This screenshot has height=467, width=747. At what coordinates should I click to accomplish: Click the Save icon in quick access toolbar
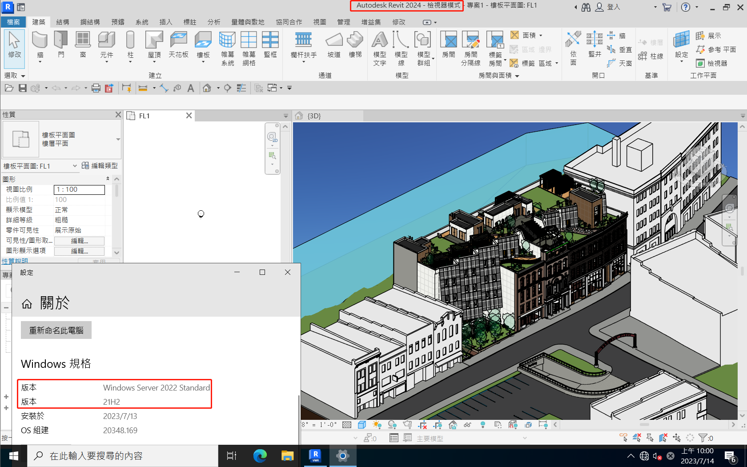coord(22,88)
